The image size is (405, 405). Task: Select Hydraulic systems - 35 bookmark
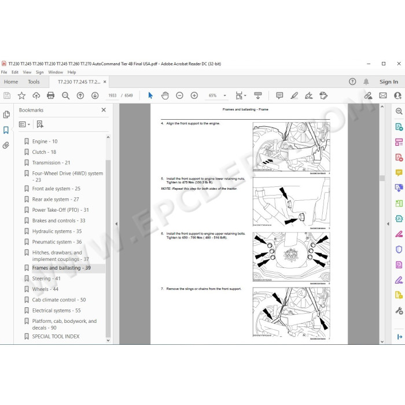pyautogui.click(x=57, y=231)
